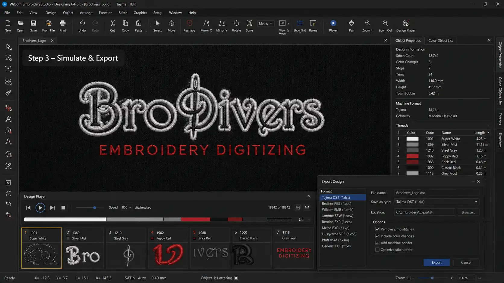Expand the Object Properties side tab
The height and width of the screenshot is (283, 504).
point(500,55)
